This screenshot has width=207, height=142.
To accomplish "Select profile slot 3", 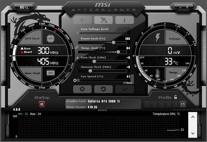I will click(x=161, y=104).
